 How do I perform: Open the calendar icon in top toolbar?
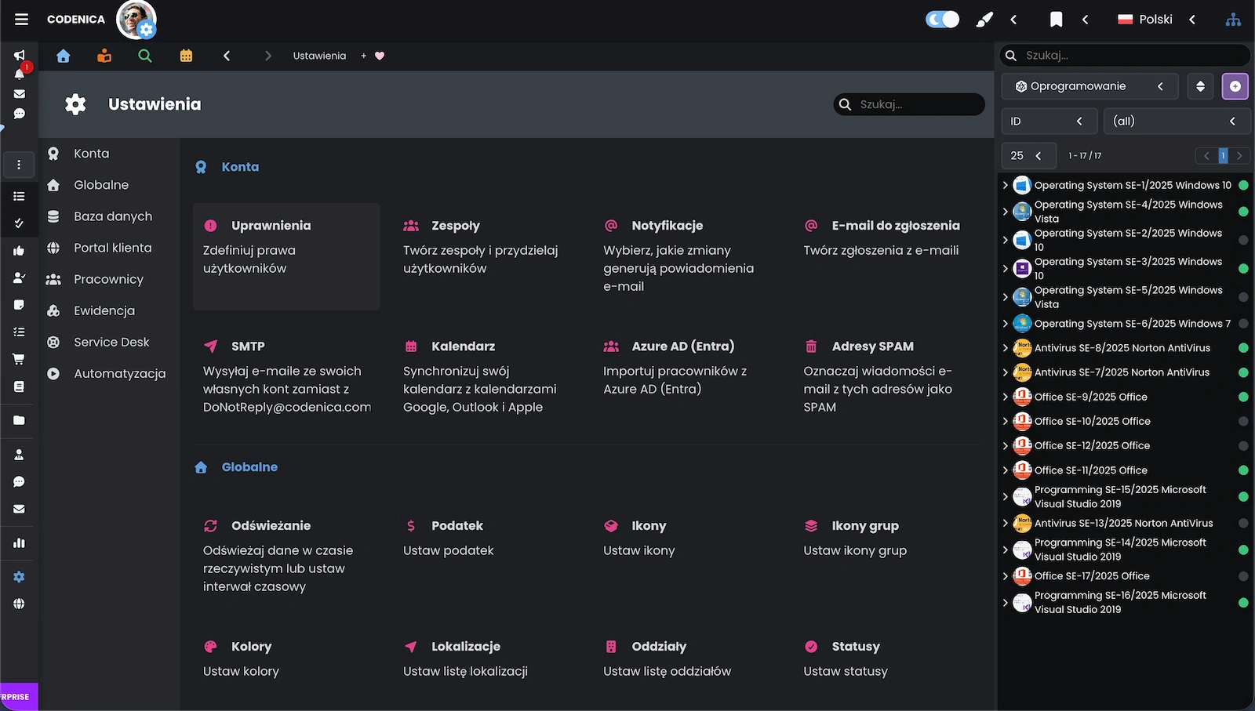[186, 56]
